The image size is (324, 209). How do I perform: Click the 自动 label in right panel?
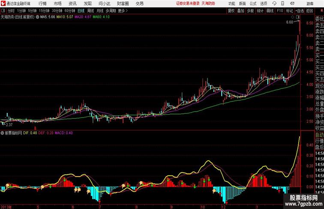(319, 135)
